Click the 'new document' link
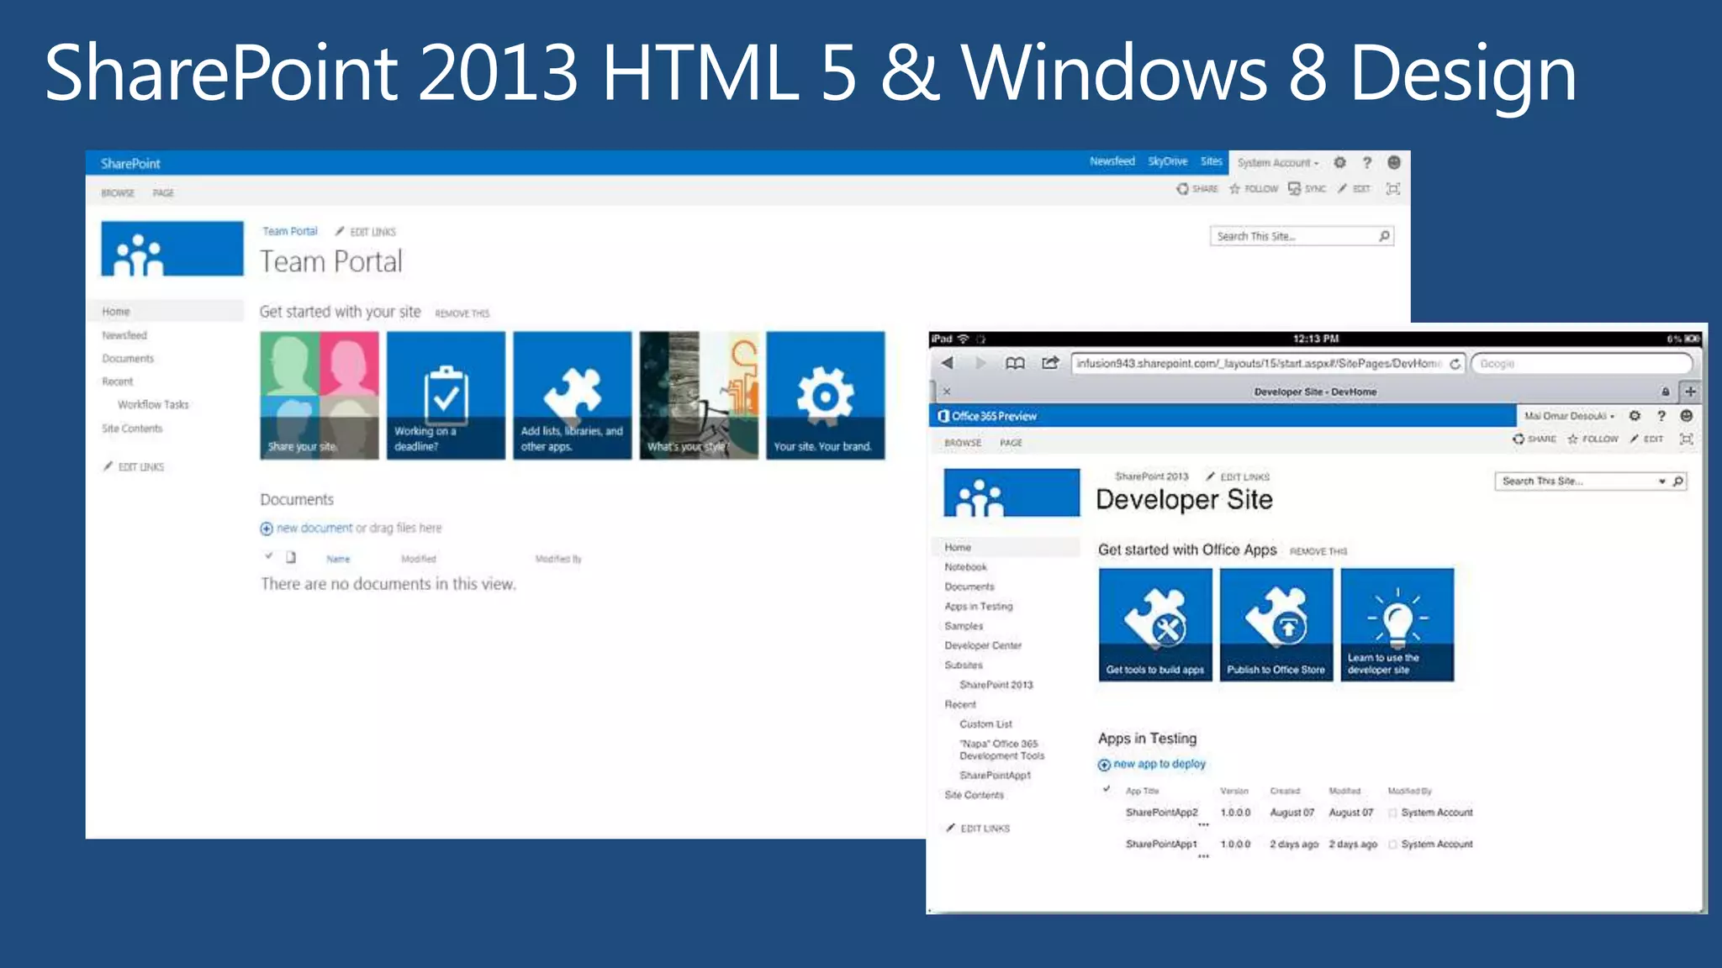The width and height of the screenshot is (1722, 968). click(x=314, y=528)
